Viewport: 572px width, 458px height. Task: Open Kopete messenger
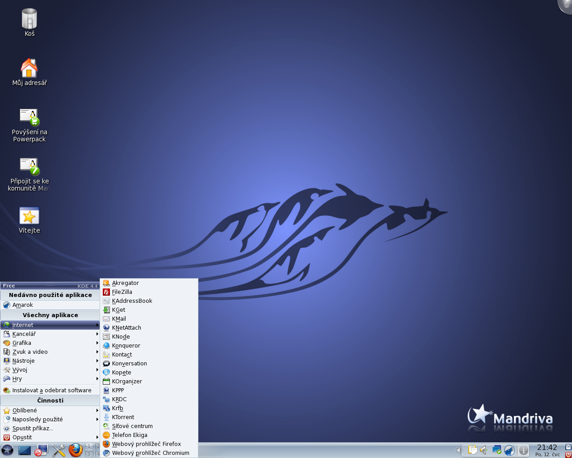pyautogui.click(x=149, y=373)
